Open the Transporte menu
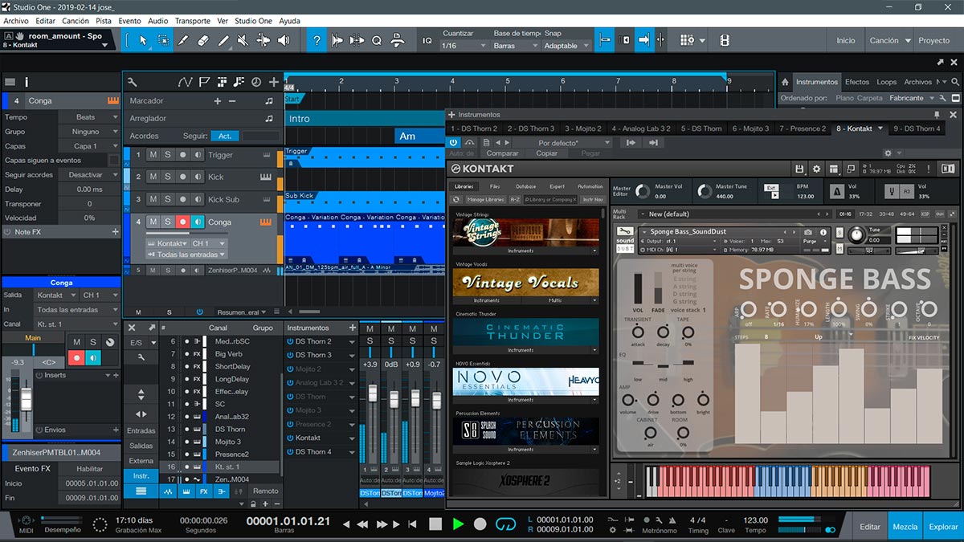 [x=193, y=21]
